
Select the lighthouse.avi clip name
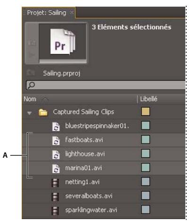85,153
